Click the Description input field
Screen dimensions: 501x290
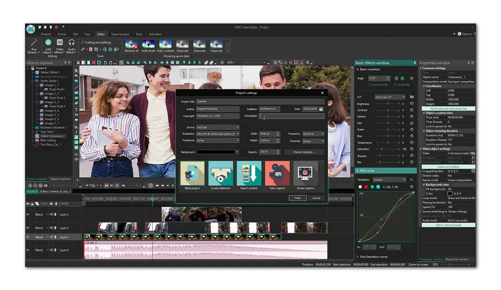click(x=292, y=116)
